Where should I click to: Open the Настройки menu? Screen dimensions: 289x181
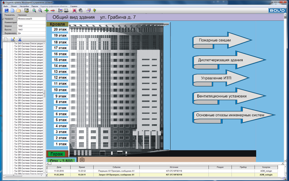pos(25,6)
